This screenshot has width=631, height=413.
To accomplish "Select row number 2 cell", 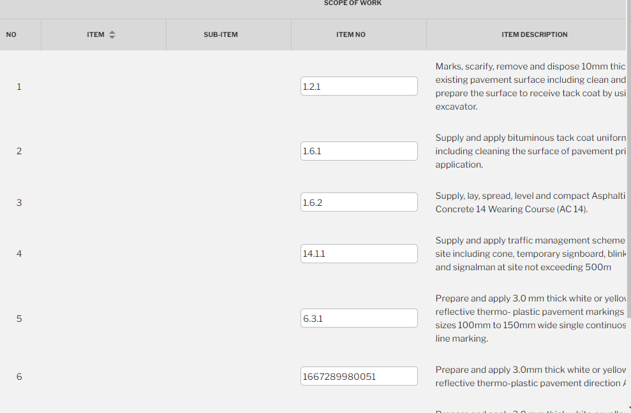I will tap(19, 151).
